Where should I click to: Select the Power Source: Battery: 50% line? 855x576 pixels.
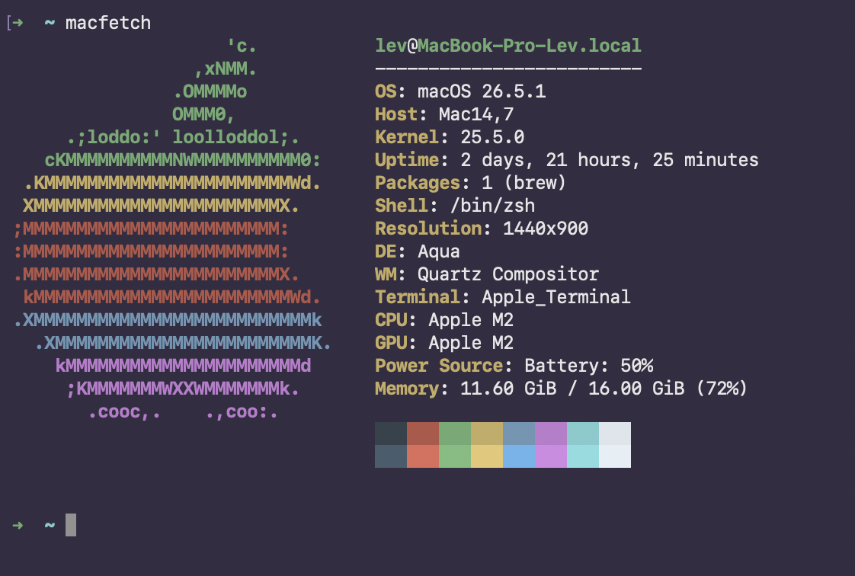(x=514, y=366)
